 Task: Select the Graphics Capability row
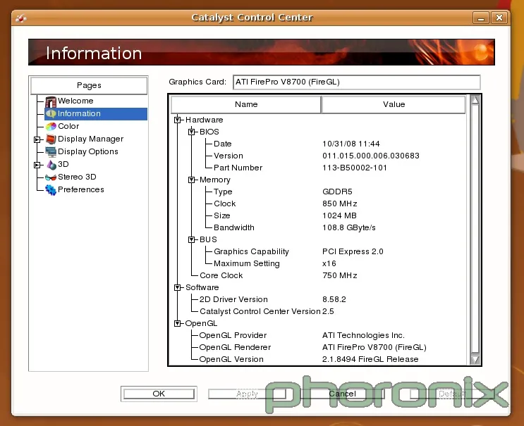(x=318, y=251)
